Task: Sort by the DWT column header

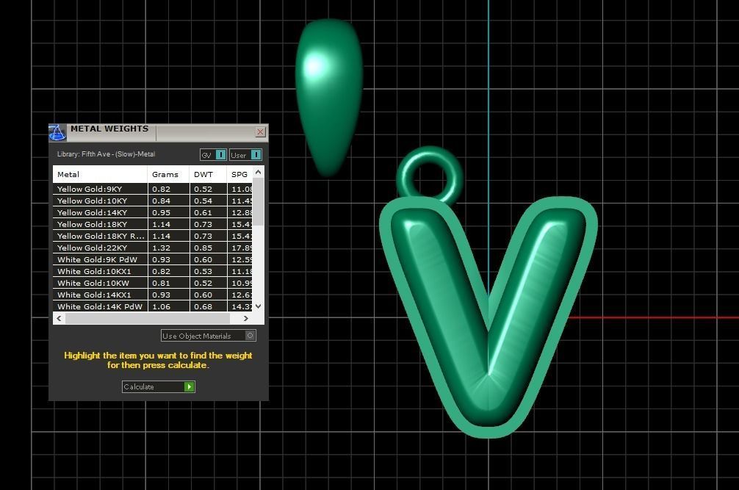Action: click(x=209, y=174)
